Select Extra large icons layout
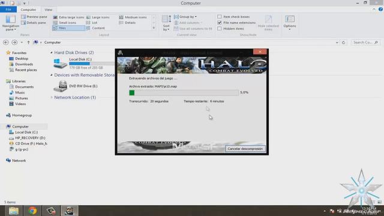This screenshot has height=216, width=384. 68,17
